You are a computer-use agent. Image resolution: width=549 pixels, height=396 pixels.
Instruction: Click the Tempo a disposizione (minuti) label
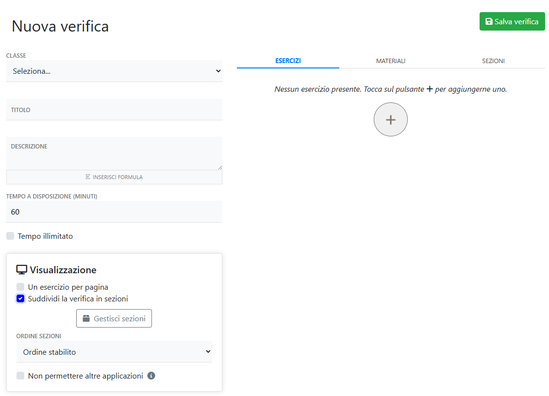pos(51,197)
